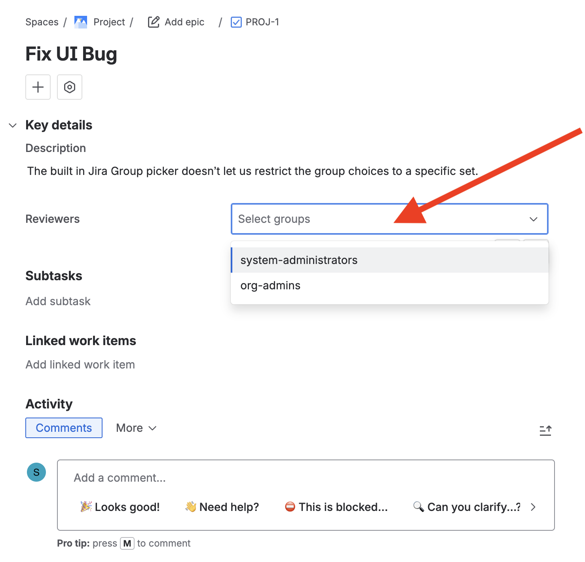585x562 pixels.
Task: Open the configure fields hexagon icon
Action: click(69, 87)
